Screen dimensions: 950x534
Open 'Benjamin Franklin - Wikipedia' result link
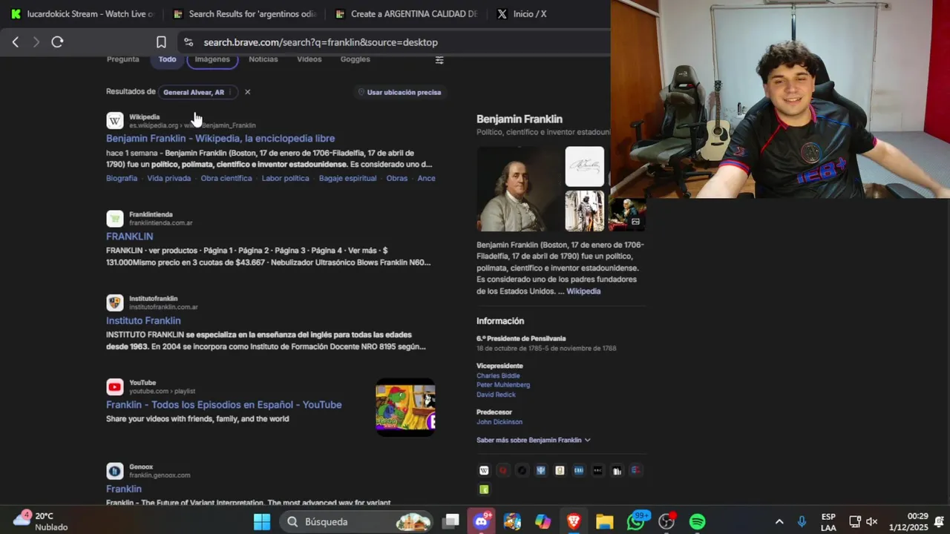pos(220,139)
